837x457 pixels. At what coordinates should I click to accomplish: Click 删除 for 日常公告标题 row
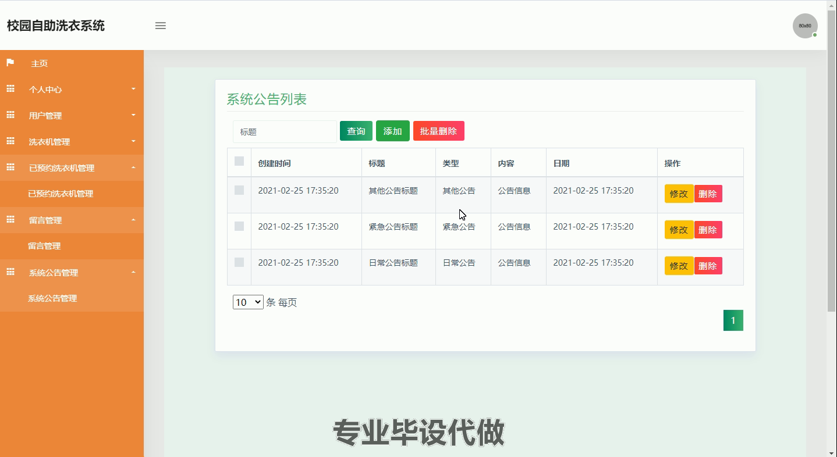tap(708, 266)
